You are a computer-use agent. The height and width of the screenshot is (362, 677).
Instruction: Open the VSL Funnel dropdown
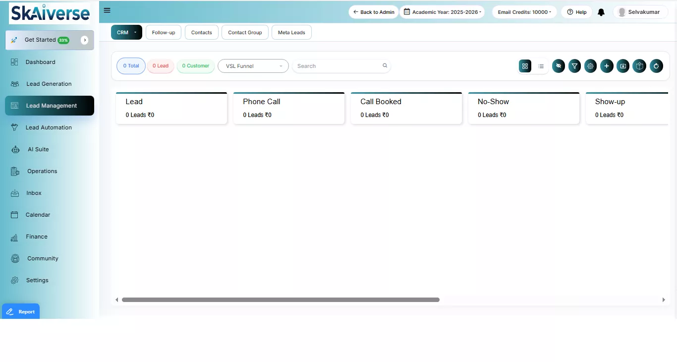253,66
